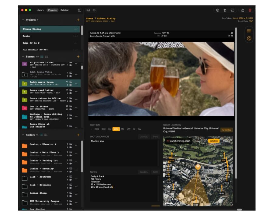Screen dimensions: 274x215
Task: Switch to the Deleted tab
Action: point(65,10)
